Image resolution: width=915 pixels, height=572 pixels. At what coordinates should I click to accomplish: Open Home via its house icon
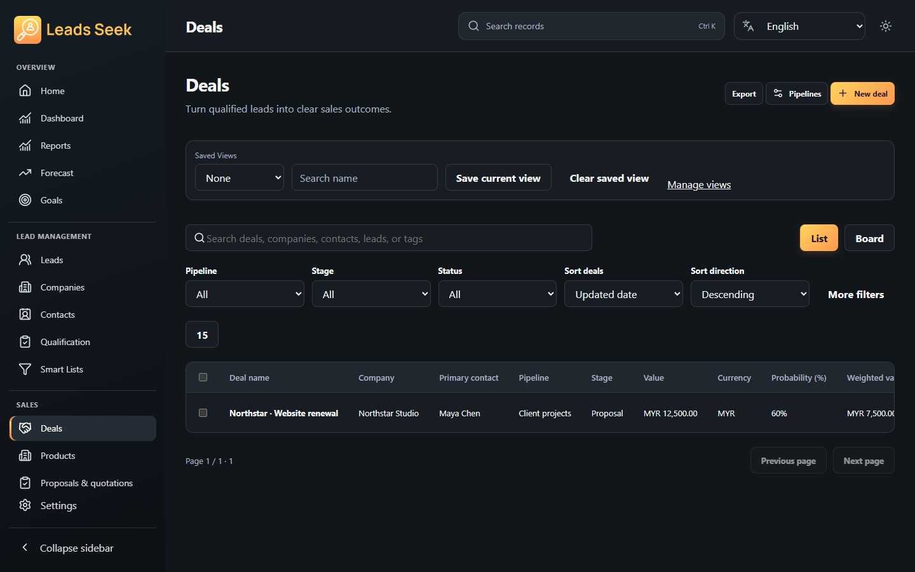pyautogui.click(x=25, y=91)
